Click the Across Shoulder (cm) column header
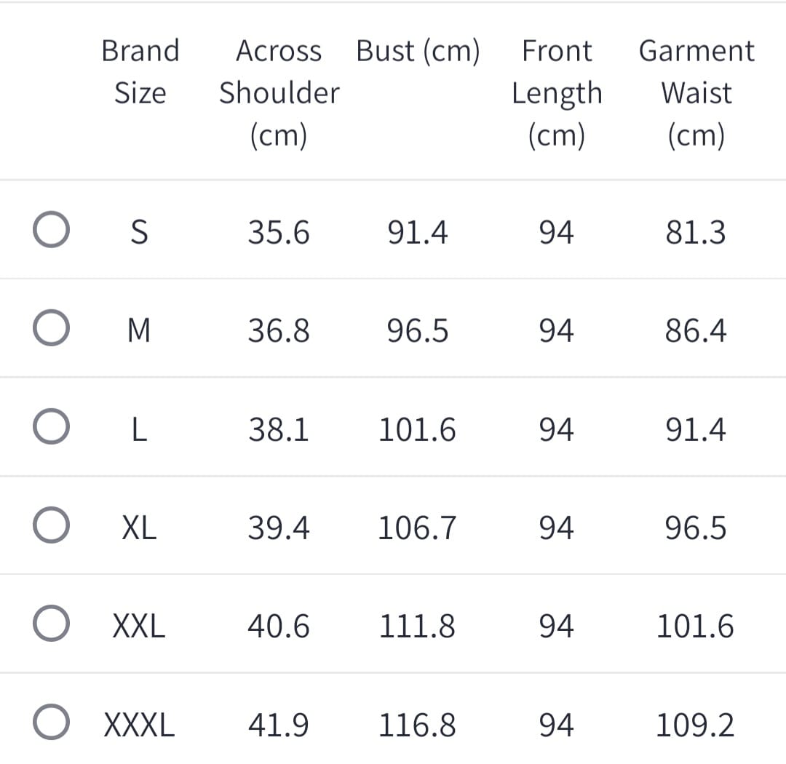 pyautogui.click(x=279, y=93)
